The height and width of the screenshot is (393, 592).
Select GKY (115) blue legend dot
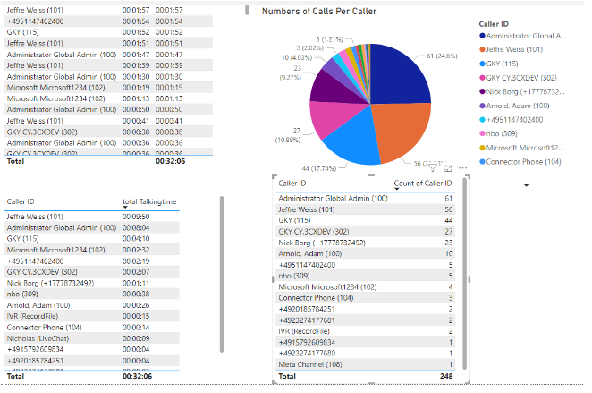point(482,64)
